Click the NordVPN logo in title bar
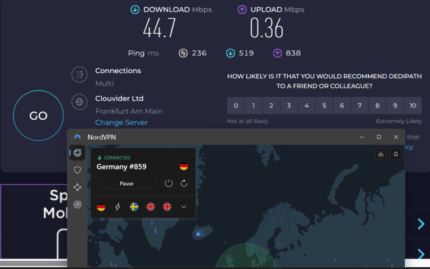Screen dimensions: 430x269 coord(77,137)
